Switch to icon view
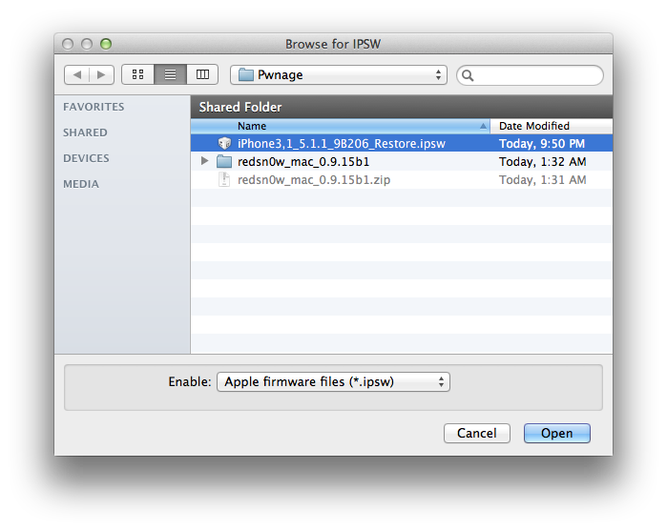This screenshot has height=531, width=667. [137, 74]
